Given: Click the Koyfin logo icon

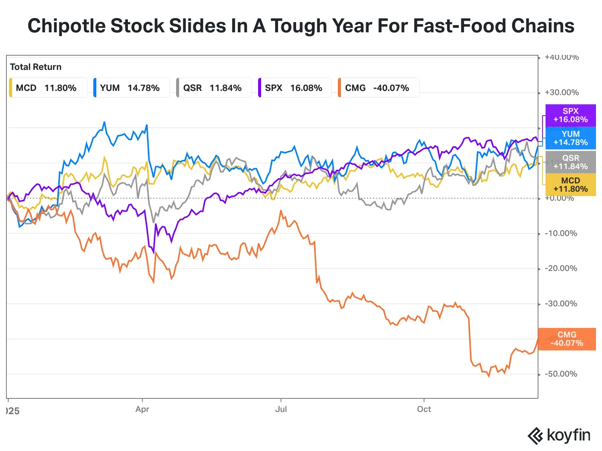Looking at the screenshot, I should (x=535, y=436).
